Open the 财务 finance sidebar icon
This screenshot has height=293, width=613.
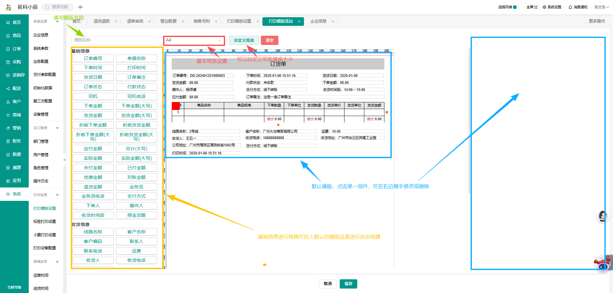[x=8, y=141]
